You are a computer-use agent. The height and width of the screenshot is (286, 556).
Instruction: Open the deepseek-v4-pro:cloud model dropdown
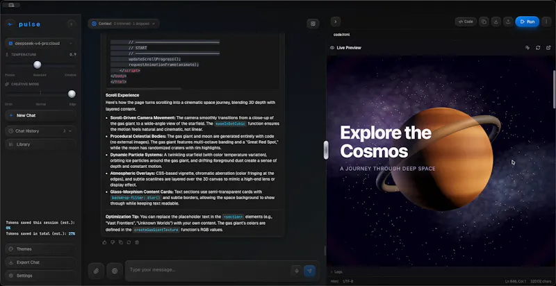pos(40,43)
